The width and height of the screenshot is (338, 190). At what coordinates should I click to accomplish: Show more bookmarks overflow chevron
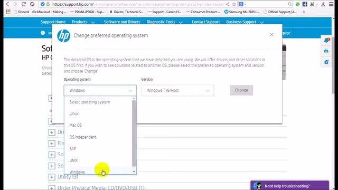[x=304, y=12]
